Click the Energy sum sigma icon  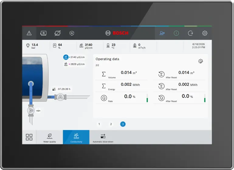(x=104, y=86)
